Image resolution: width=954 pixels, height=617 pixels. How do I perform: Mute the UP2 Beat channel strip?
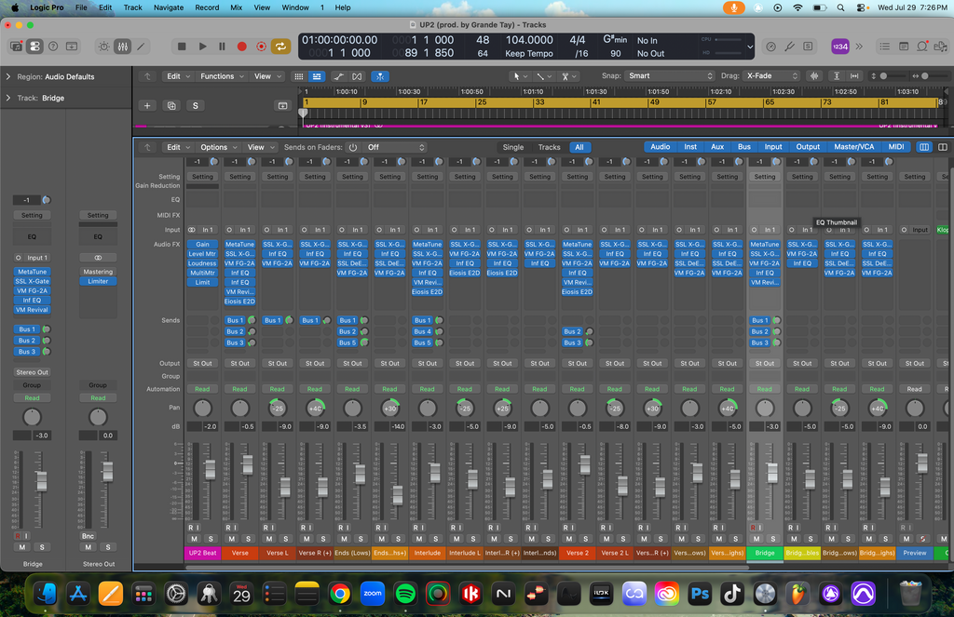click(194, 539)
